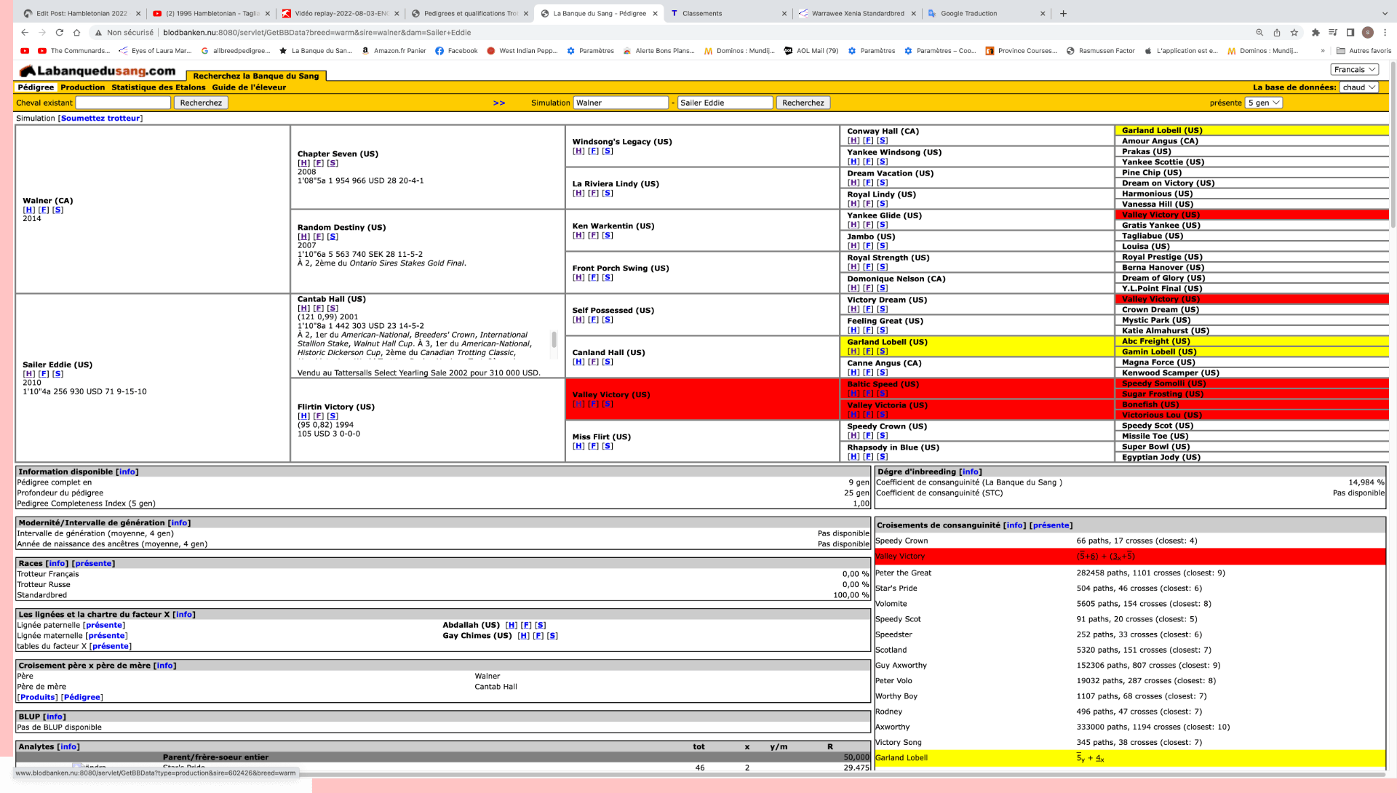Show more bookmarks with the chevron
The image size is (1397, 793).
1323,51
